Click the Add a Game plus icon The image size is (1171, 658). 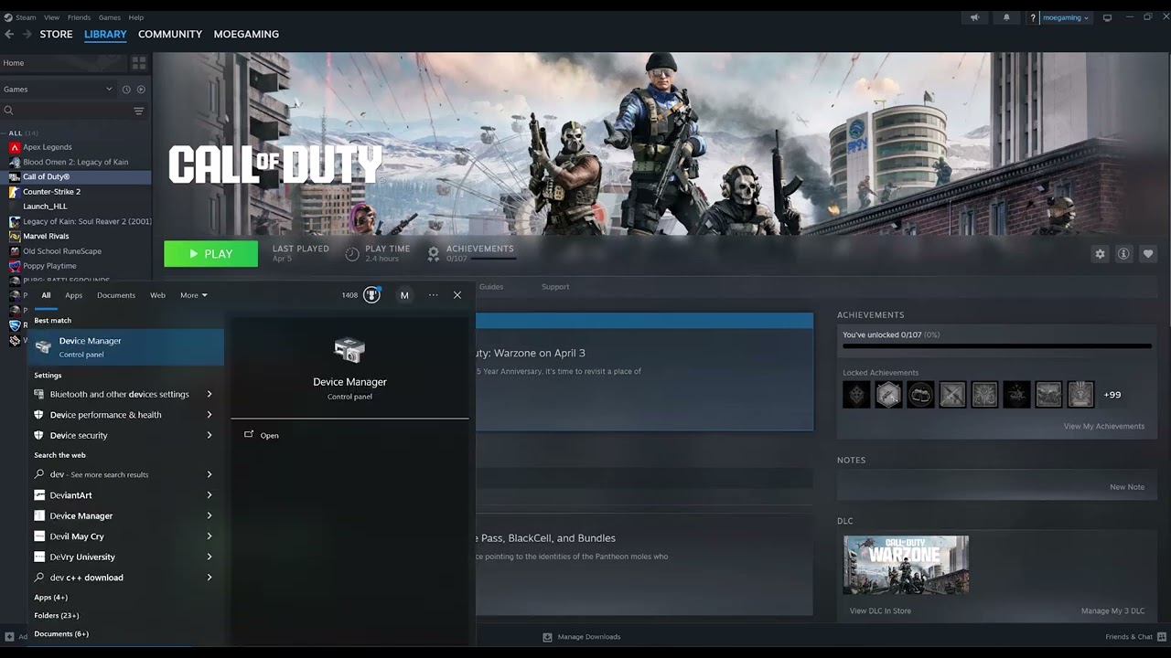point(9,637)
